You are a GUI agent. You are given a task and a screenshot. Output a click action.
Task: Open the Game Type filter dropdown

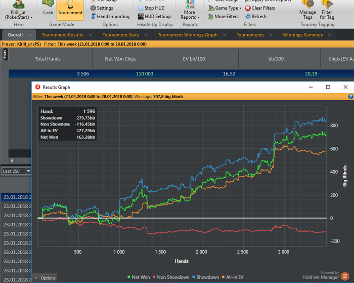225,8
